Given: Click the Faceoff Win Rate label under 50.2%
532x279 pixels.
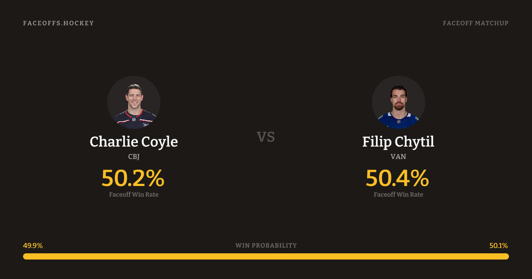Looking at the screenshot, I should pos(134,194).
